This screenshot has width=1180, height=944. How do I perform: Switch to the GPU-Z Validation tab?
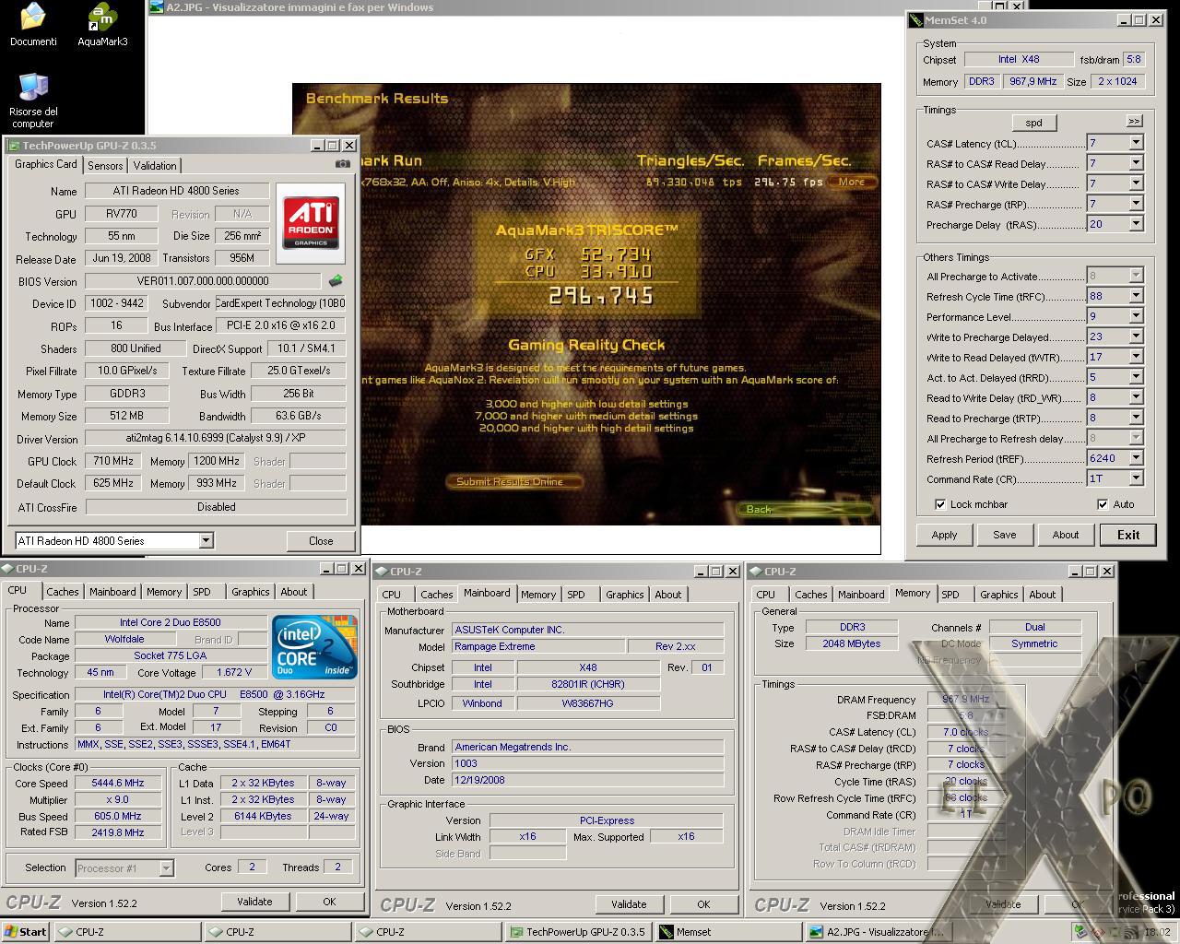[155, 166]
